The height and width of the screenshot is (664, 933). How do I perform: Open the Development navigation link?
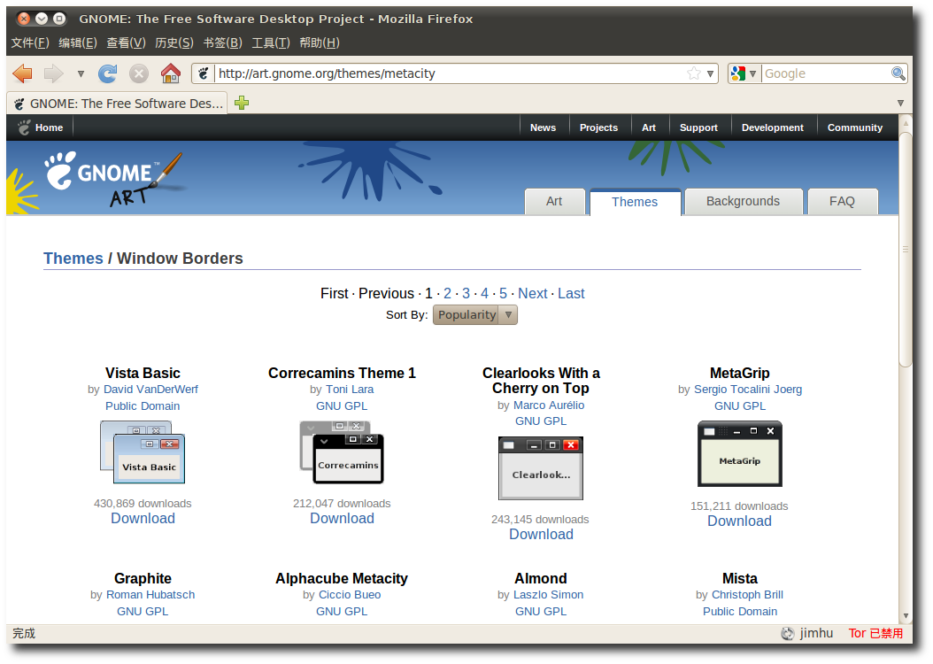click(x=773, y=127)
